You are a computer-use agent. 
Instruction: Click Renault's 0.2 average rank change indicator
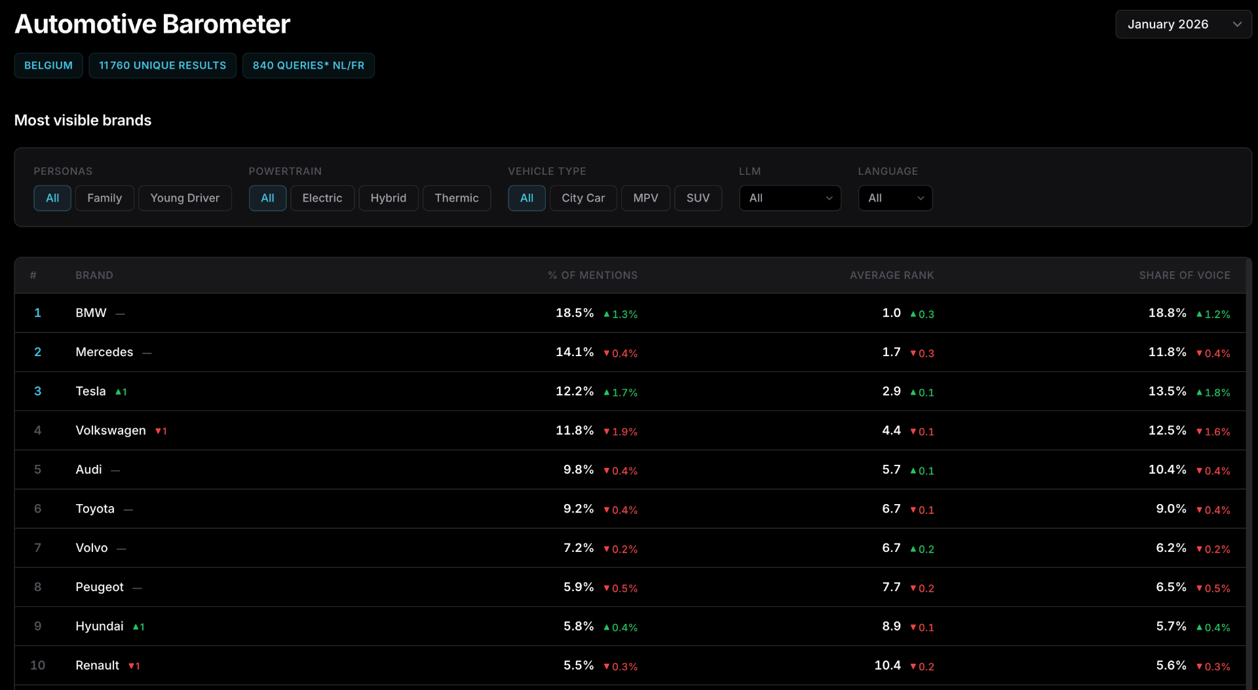point(922,667)
